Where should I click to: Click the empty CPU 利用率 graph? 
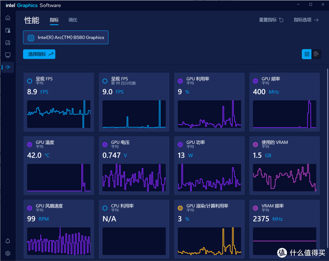coord(134,241)
